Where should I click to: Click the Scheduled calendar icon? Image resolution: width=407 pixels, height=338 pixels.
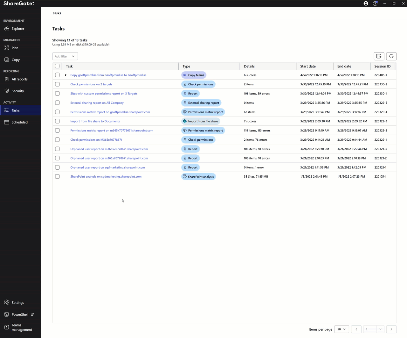pos(7,122)
